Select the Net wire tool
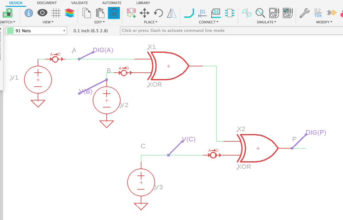 click(x=189, y=13)
